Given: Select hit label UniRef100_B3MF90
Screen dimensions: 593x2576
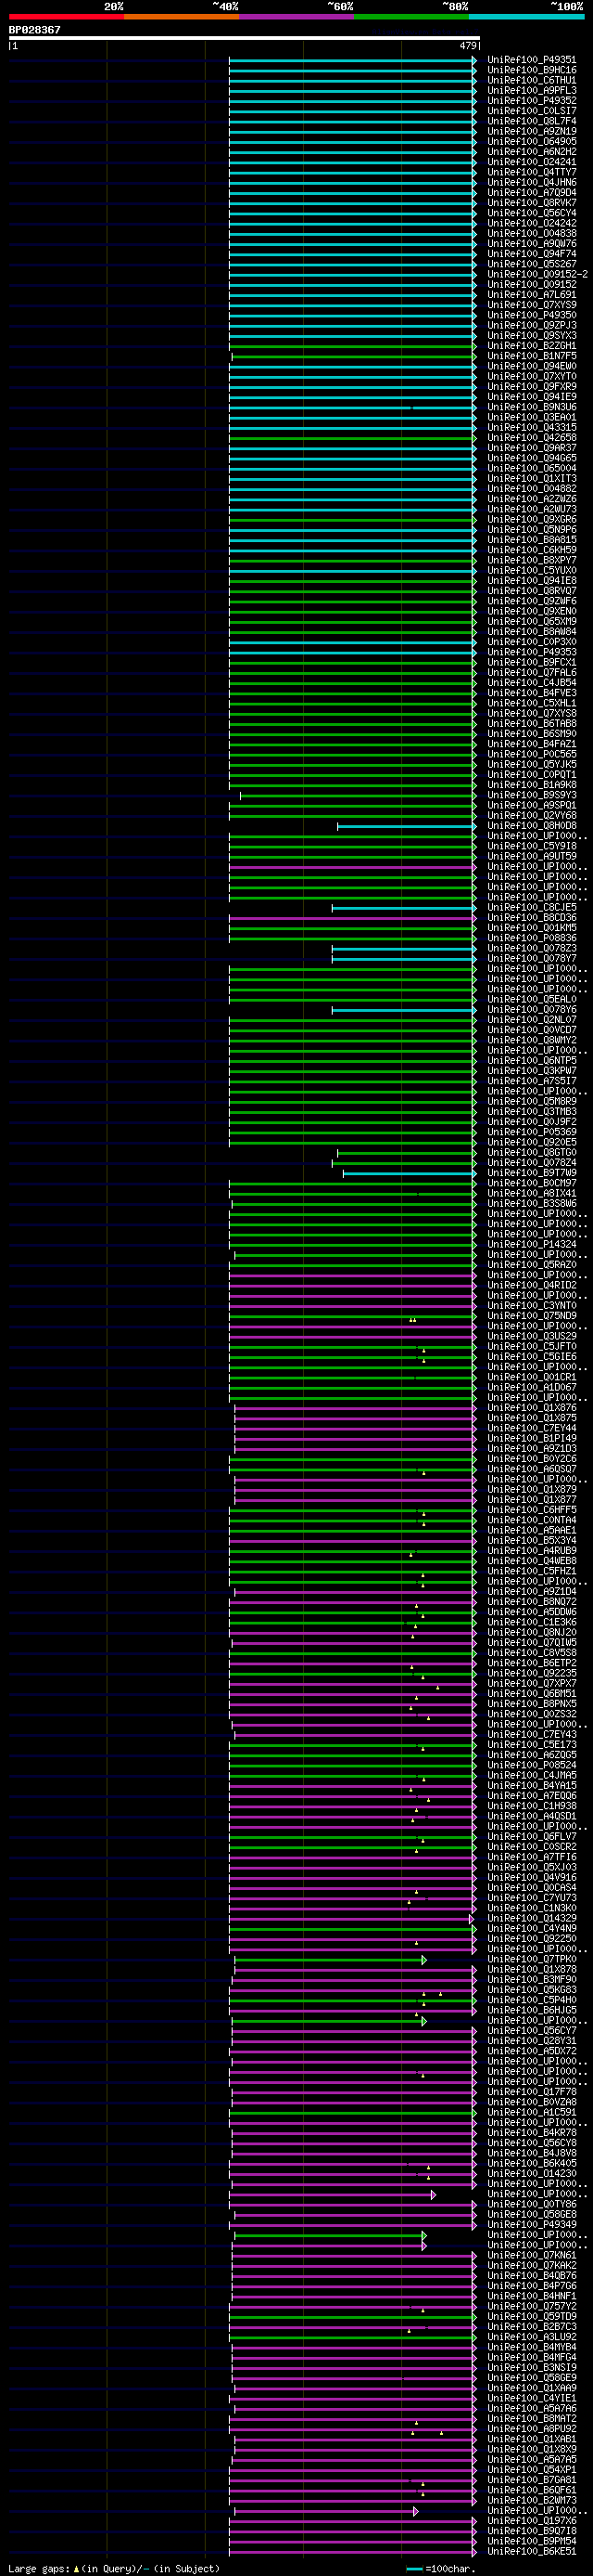Looking at the screenshot, I should coord(532,1979).
